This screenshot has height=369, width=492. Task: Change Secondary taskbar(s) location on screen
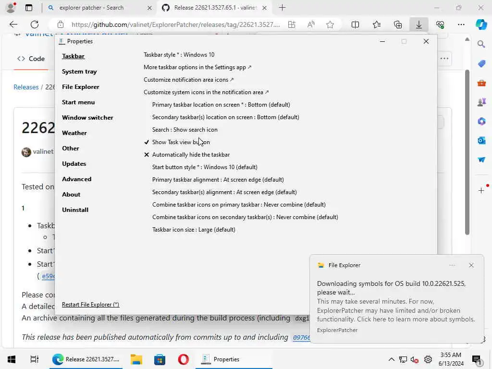click(x=226, y=117)
